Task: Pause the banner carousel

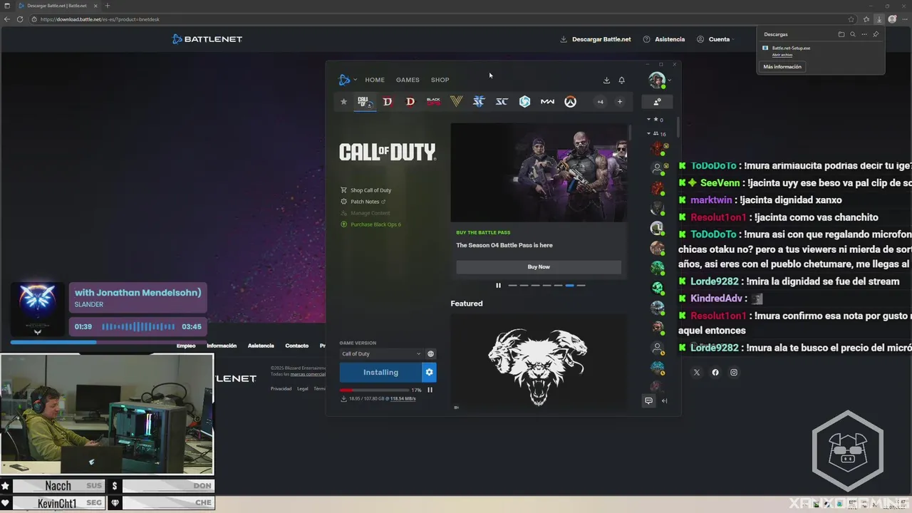Action: pos(498,286)
